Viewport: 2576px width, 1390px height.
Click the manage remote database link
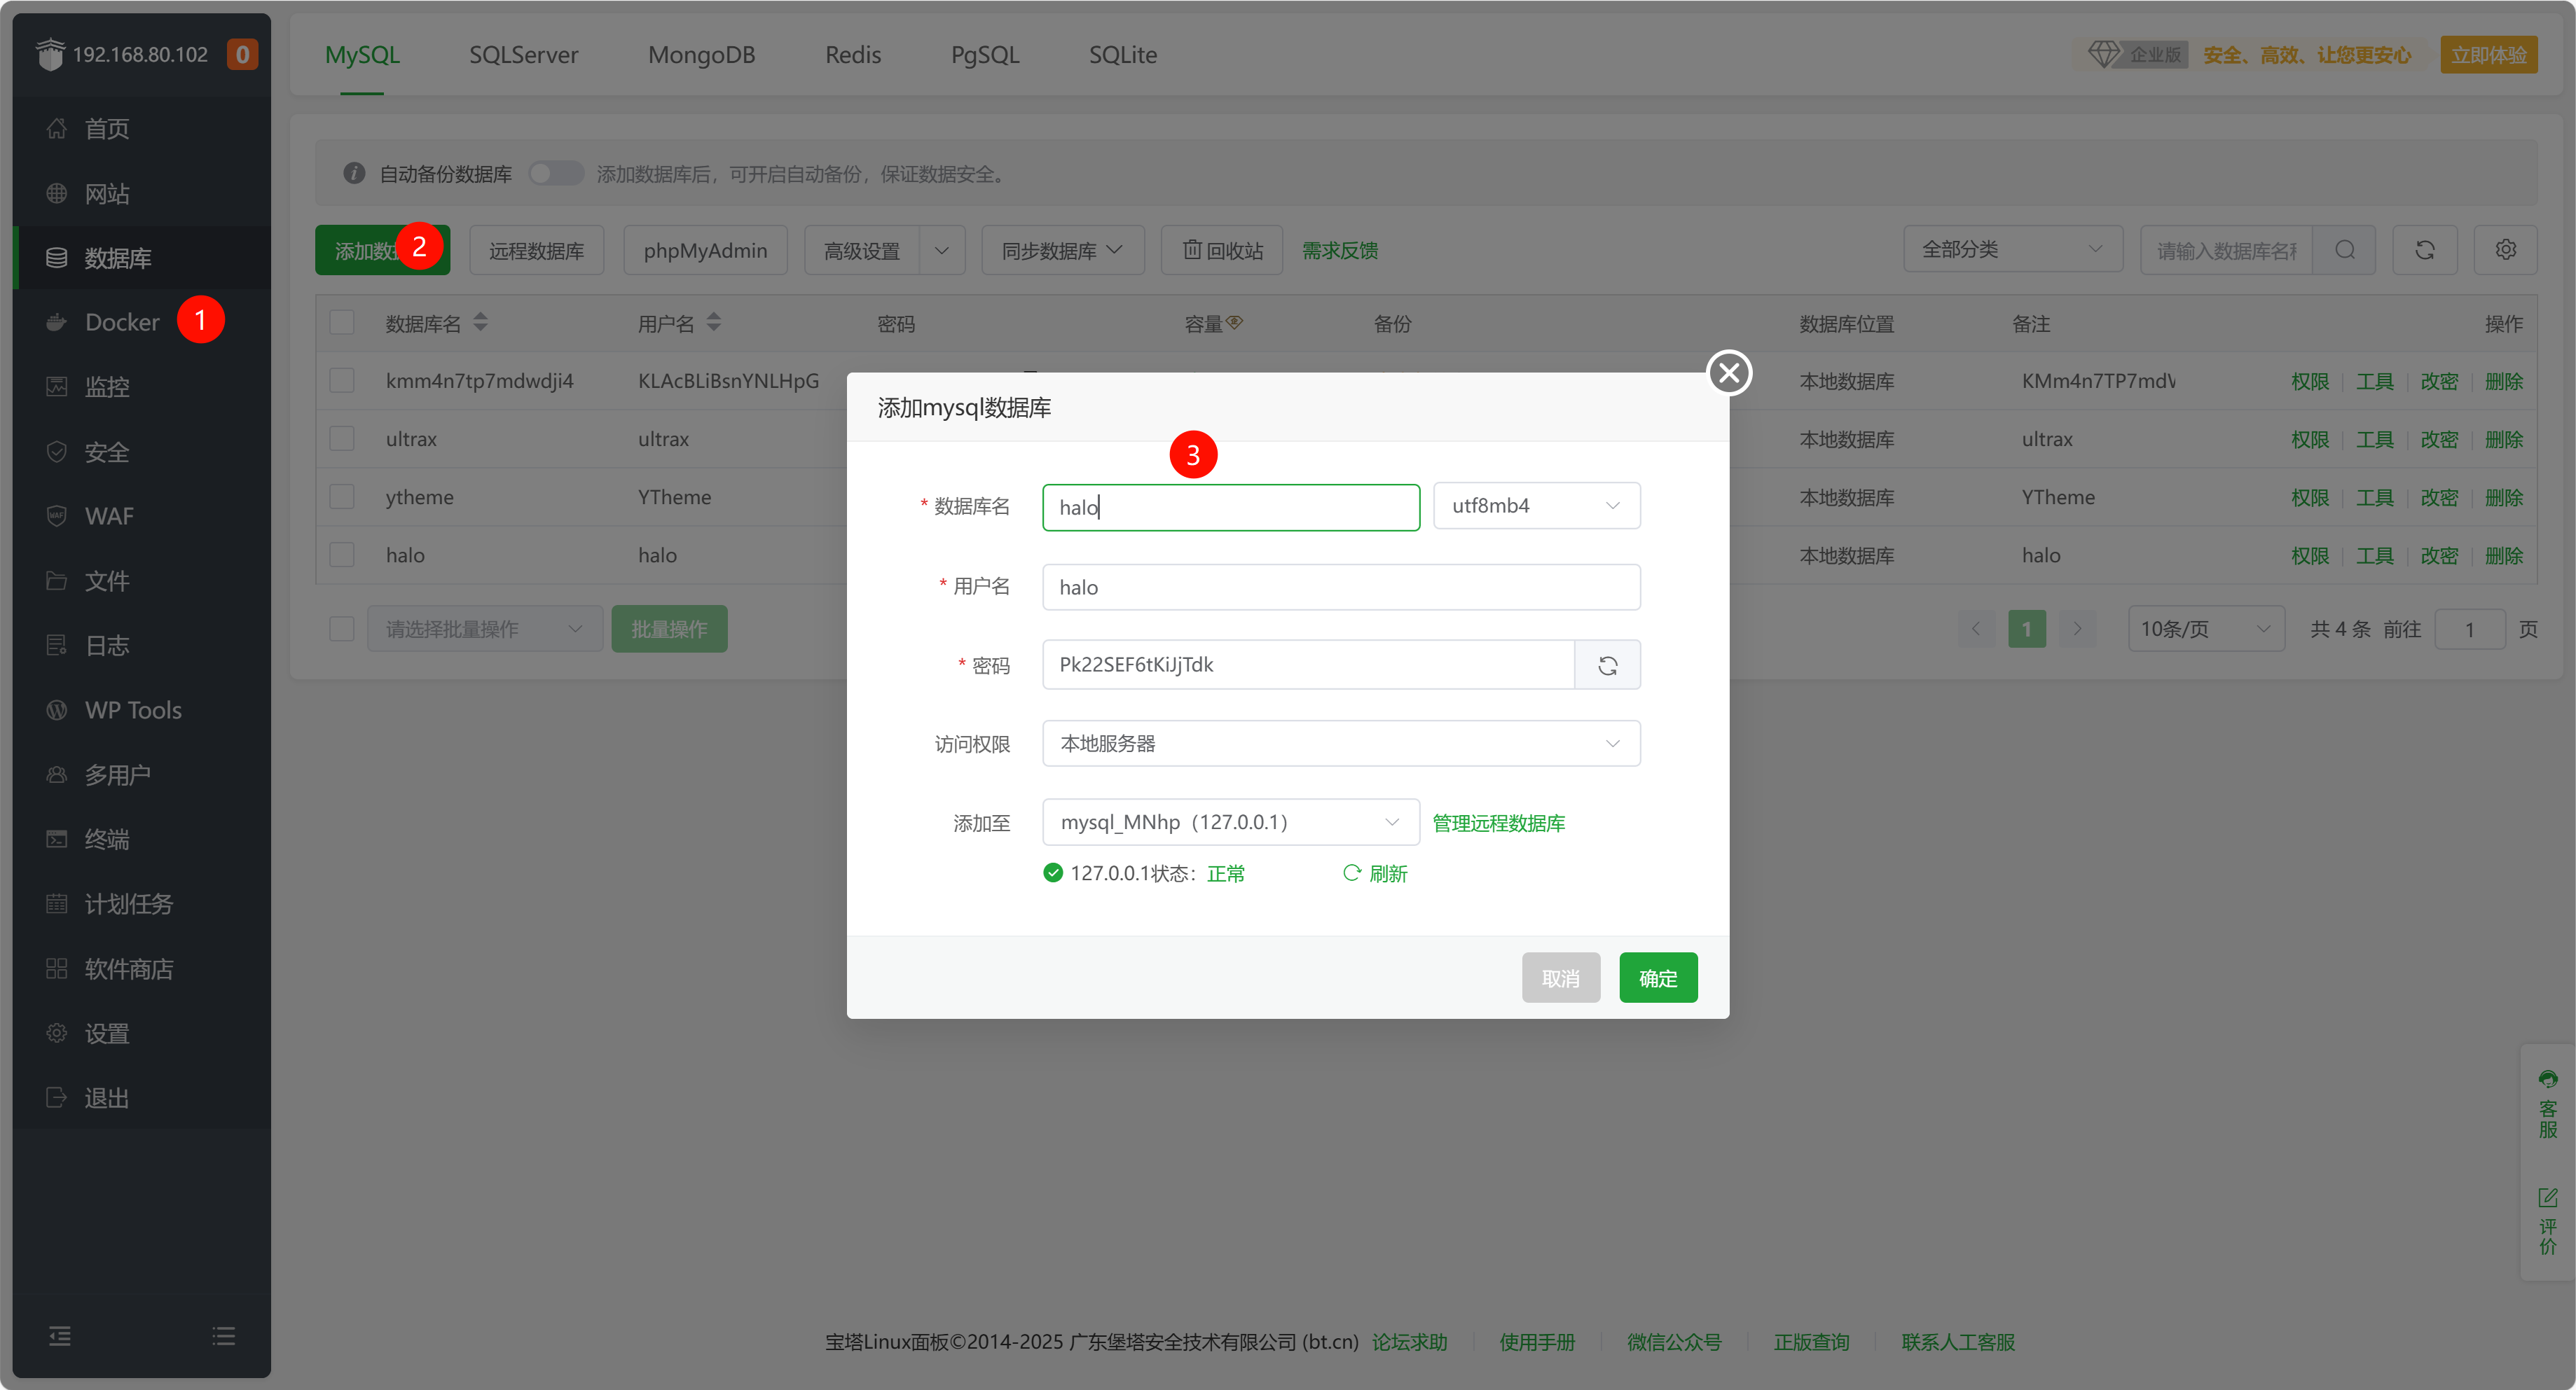tap(1498, 822)
